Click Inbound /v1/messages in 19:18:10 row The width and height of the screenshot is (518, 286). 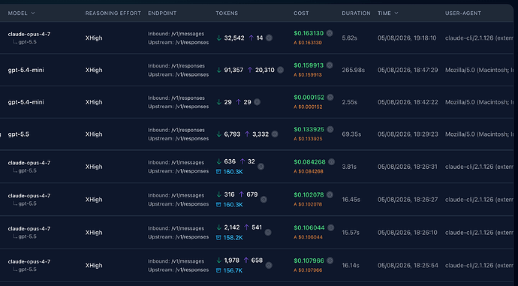[x=176, y=34]
